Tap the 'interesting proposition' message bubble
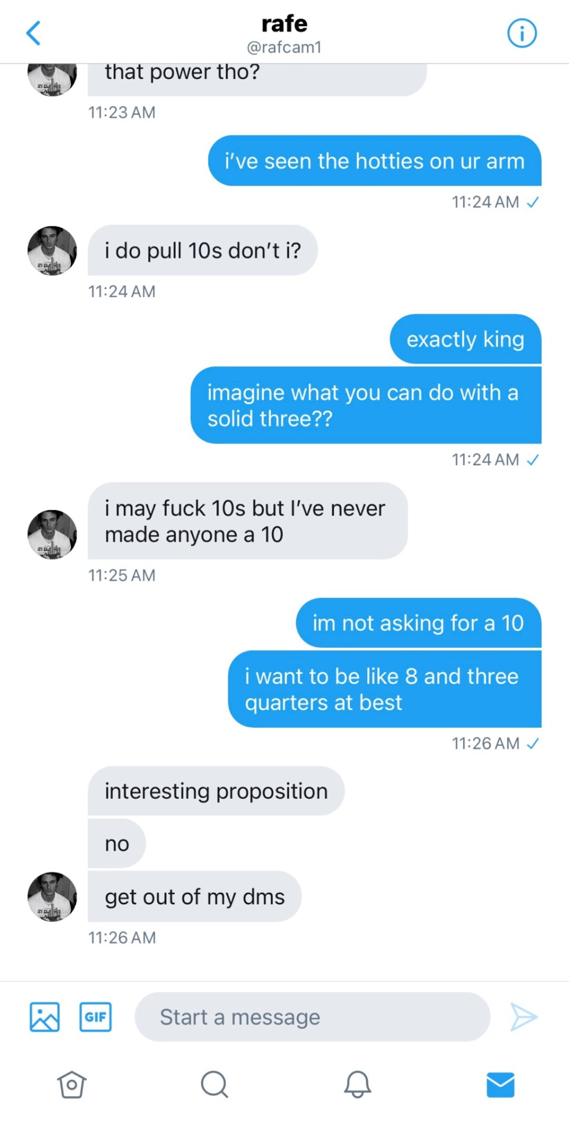The image size is (569, 1122). pyautogui.click(x=216, y=791)
